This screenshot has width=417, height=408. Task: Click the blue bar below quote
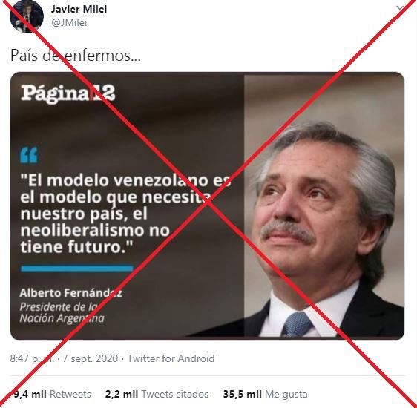tap(77, 269)
